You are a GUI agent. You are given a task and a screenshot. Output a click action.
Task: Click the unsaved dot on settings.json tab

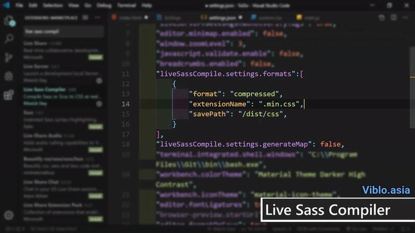[x=240, y=18]
